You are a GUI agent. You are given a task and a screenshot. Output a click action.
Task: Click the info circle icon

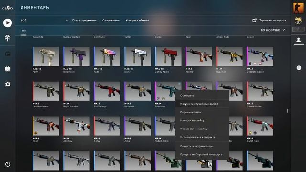pyautogui.click(x=299, y=68)
